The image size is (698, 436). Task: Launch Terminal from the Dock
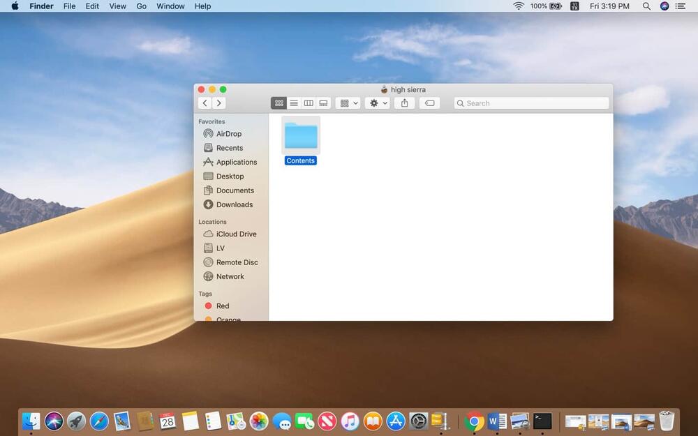pos(542,421)
